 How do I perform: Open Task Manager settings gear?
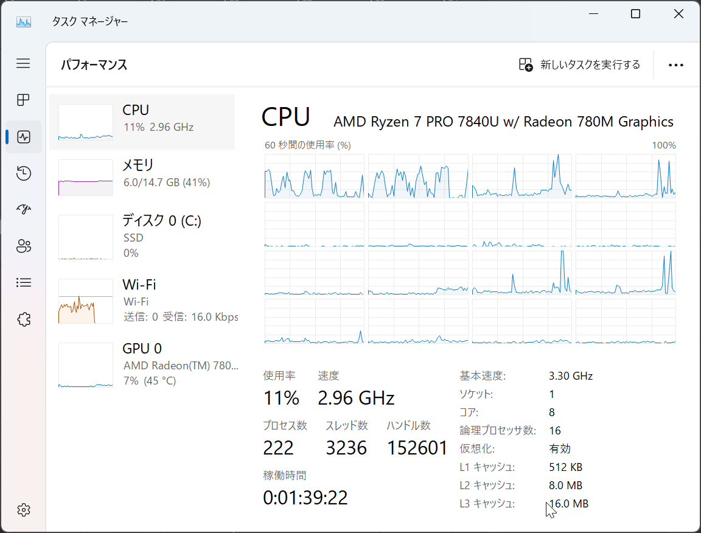(x=23, y=509)
